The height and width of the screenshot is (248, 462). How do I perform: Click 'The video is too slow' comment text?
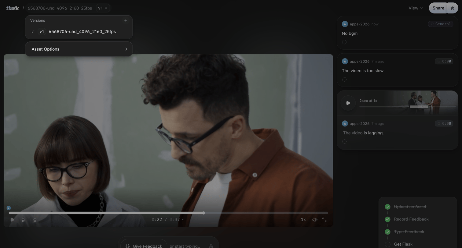pos(362,71)
